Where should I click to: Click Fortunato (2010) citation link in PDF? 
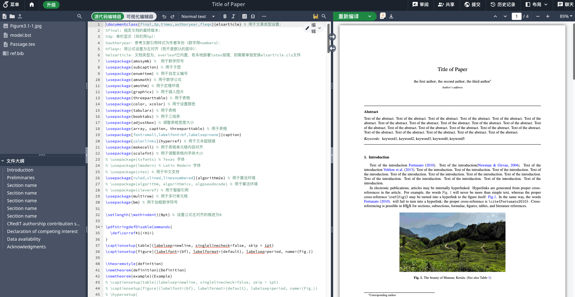click(422, 165)
